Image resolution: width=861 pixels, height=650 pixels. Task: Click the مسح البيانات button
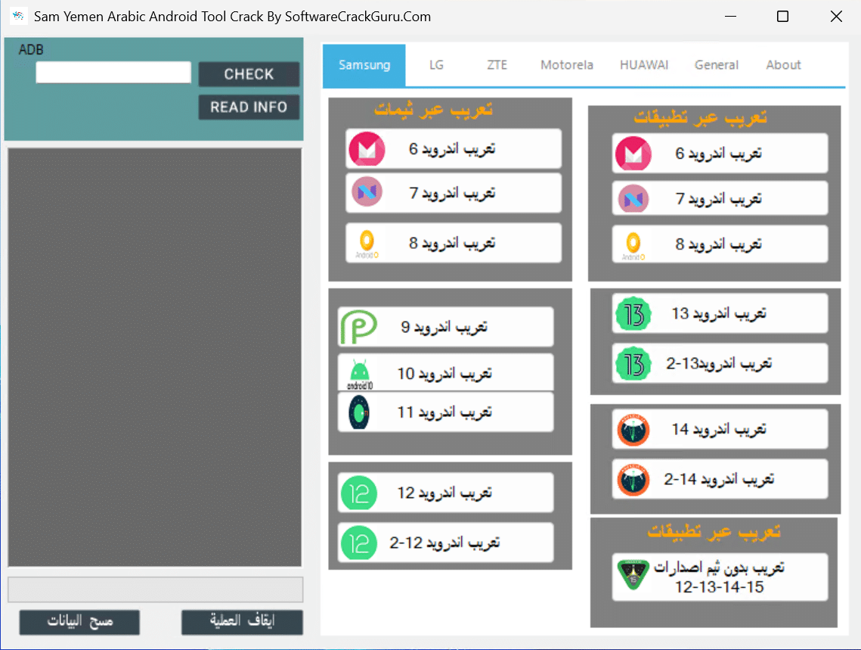pyautogui.click(x=79, y=622)
